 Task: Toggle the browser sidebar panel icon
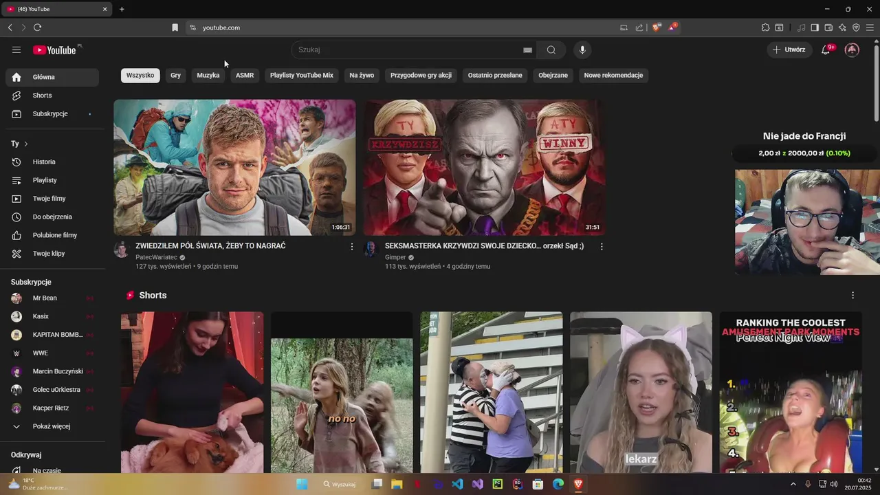(x=815, y=27)
